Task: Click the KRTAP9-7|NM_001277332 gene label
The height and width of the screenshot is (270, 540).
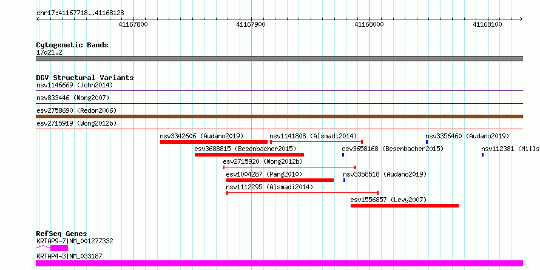Action: click(x=75, y=241)
